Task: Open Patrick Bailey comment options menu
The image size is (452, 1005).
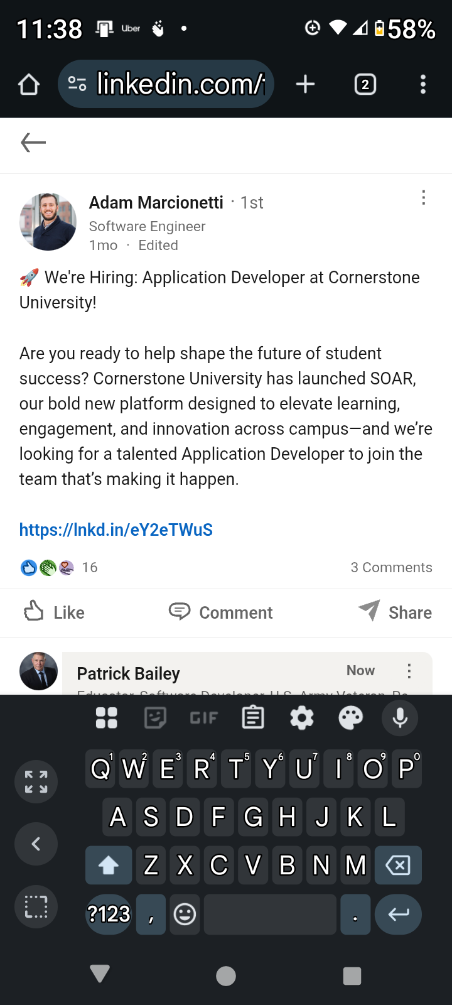Action: [409, 671]
